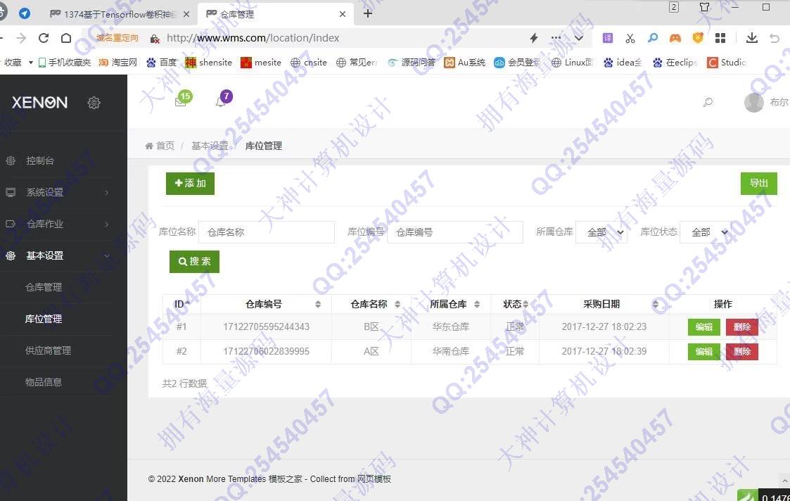Click the lightning speed mode icon in address bar
The image size is (790, 501).
point(534,38)
